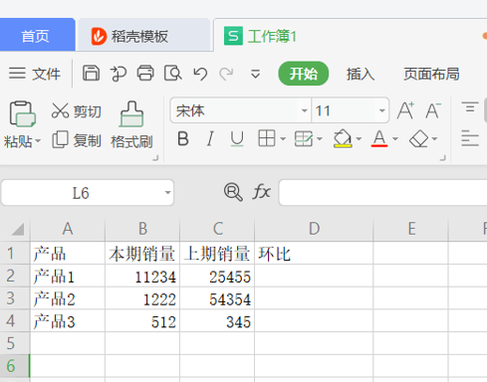This screenshot has height=382, width=487.
Task: Click the left align text icon
Action: pos(470,138)
